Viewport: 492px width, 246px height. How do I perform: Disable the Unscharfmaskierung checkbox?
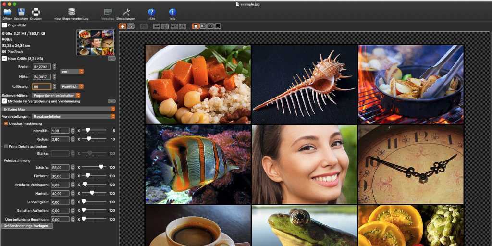pos(6,123)
